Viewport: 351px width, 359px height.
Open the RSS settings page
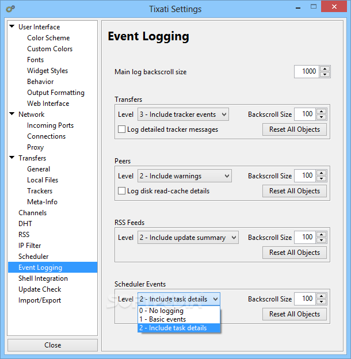24,235
